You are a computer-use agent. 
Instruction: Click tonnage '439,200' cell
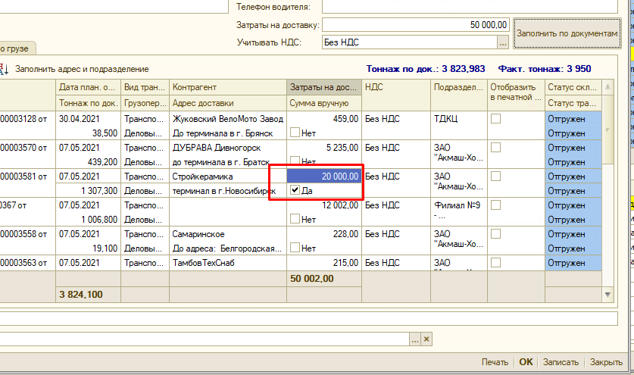click(88, 162)
